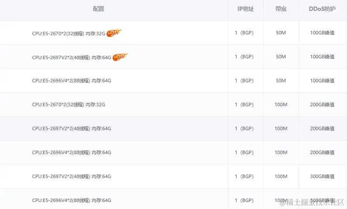Choose 200GB峰值 in the E5-2696V4*2 row
The image size is (347, 209).
coord(322,152)
